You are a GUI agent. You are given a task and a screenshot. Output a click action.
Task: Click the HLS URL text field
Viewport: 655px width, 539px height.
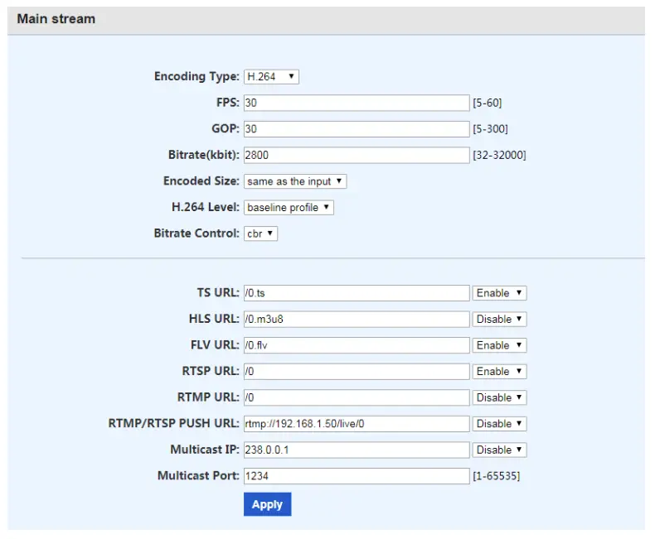pyautogui.click(x=357, y=320)
